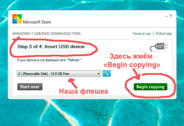Open the Terms of use link
This screenshot has height=126, width=184.
pyautogui.click(x=141, y=34)
